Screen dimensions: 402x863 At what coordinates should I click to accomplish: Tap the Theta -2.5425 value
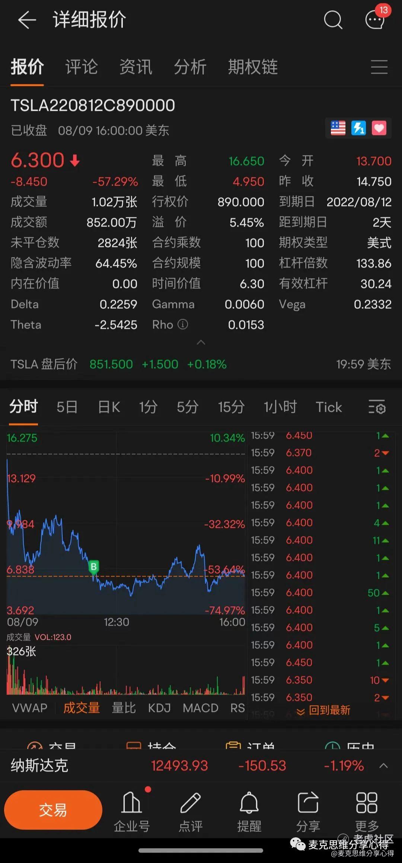[116, 325]
